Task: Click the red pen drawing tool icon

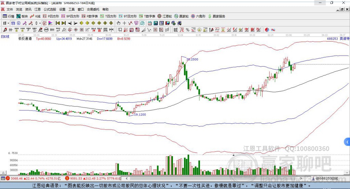Action: pyautogui.click(x=5, y=30)
